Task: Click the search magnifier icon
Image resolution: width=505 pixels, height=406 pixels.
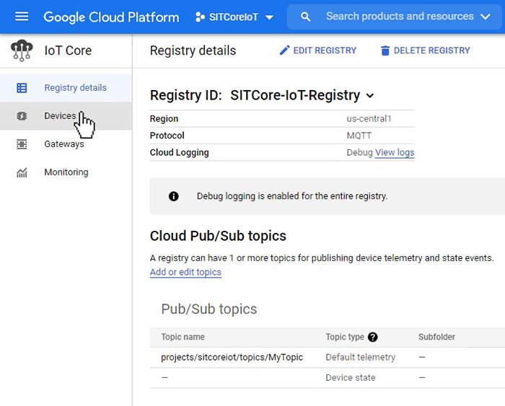Action: tap(305, 17)
